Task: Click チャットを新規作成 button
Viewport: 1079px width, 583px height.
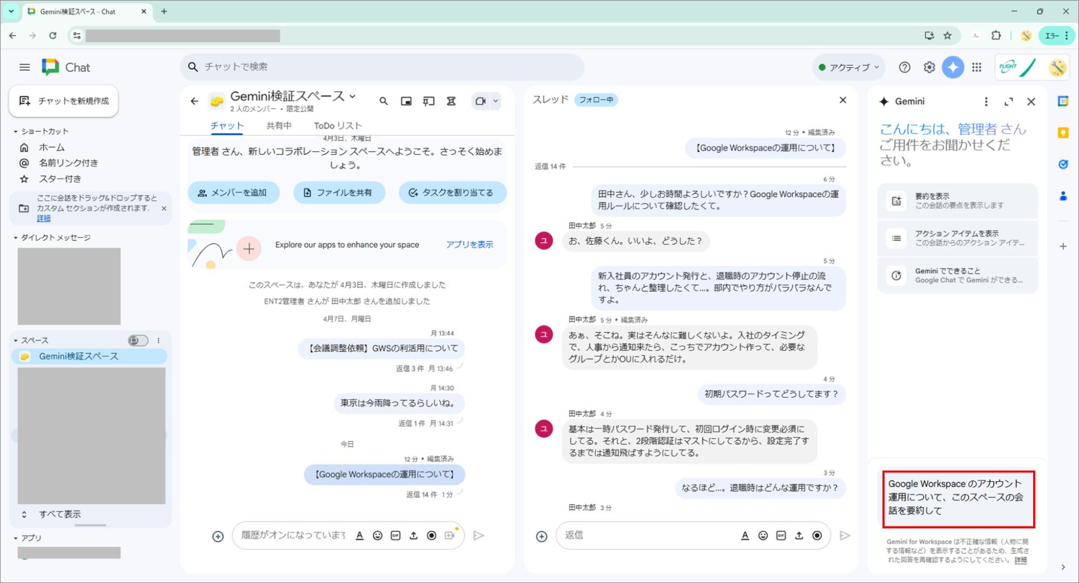Action: coord(64,101)
